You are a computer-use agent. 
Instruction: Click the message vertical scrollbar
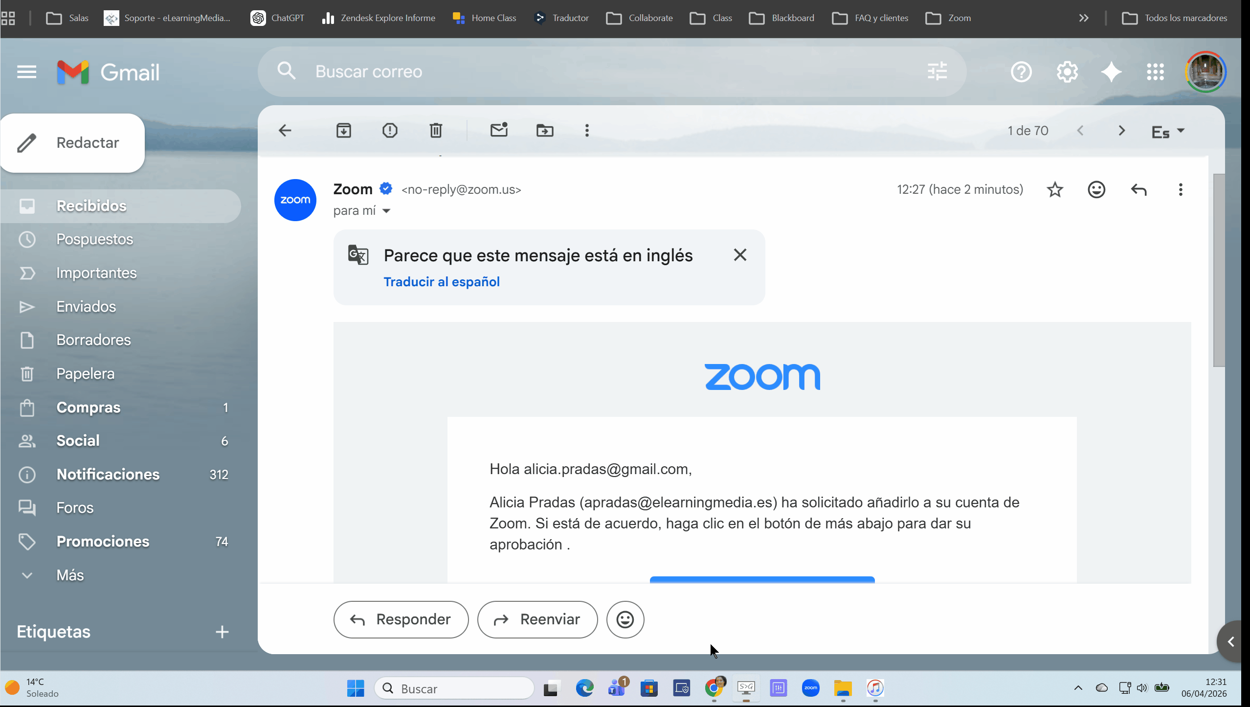(1219, 269)
